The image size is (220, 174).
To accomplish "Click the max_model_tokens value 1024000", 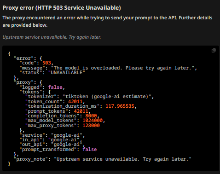I will 93,120.
